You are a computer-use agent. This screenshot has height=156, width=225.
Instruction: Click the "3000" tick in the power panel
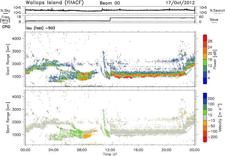pyautogui.click(x=17, y=51)
